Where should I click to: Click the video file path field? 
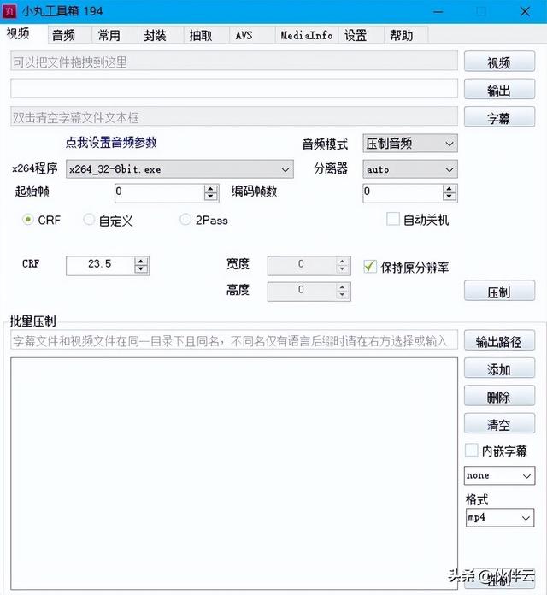[234, 61]
